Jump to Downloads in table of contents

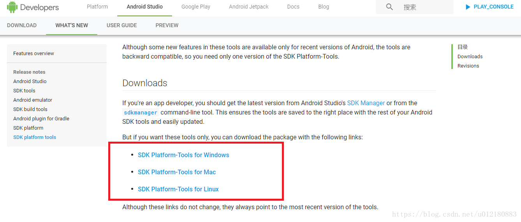(x=470, y=56)
